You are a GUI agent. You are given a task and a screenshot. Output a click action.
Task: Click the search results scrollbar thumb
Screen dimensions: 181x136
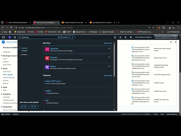pos(114,60)
